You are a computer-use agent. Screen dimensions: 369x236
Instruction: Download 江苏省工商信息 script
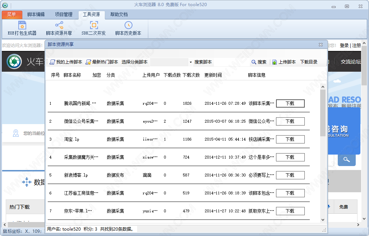pyautogui.click(x=290, y=193)
